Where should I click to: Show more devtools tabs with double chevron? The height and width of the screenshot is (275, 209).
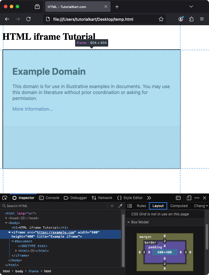click(149, 198)
